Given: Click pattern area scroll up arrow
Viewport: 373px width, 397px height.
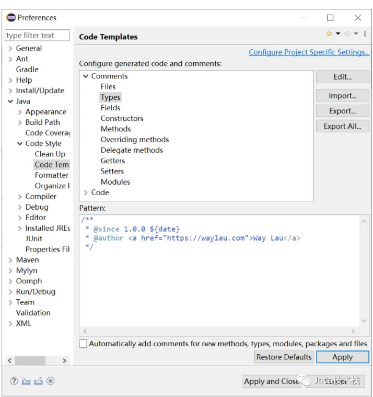Looking at the screenshot, I should (x=364, y=221).
